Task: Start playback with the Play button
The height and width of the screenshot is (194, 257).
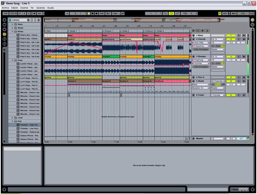Action: tap(89, 13)
